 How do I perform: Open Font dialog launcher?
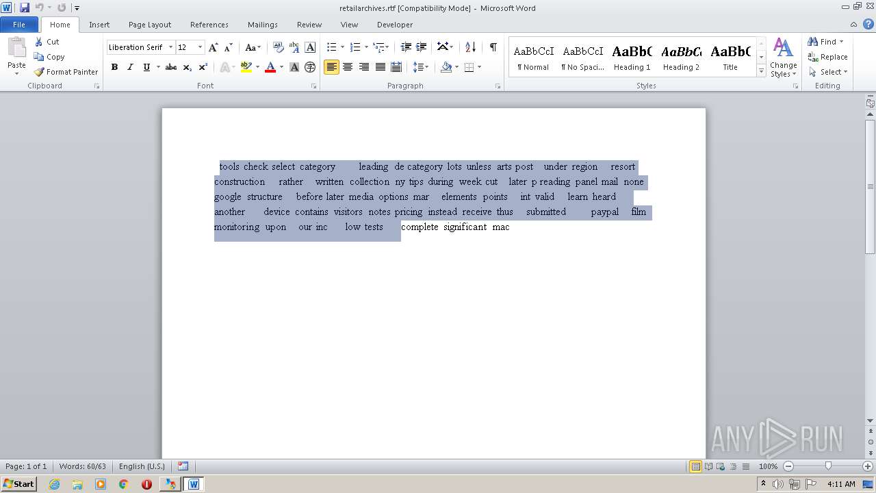(x=314, y=86)
